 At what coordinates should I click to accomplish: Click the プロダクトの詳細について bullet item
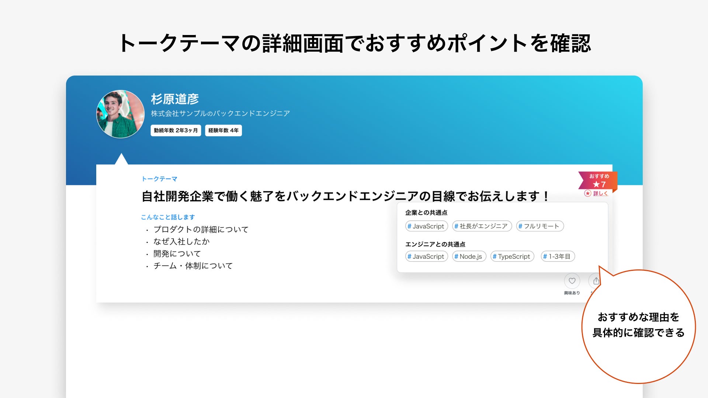[x=201, y=230]
